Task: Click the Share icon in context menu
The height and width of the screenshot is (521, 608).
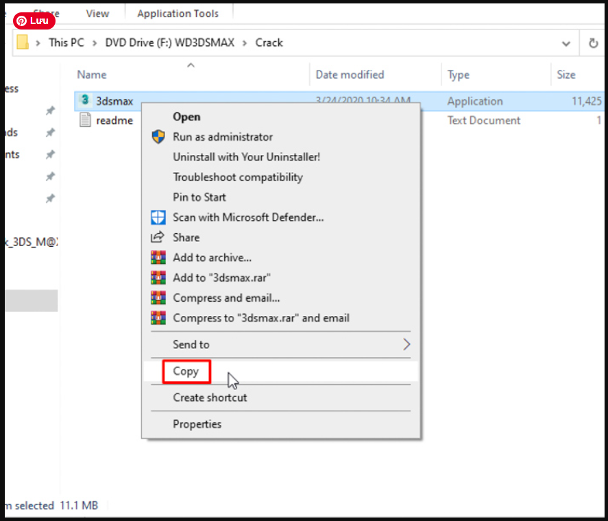Action: pos(158,237)
